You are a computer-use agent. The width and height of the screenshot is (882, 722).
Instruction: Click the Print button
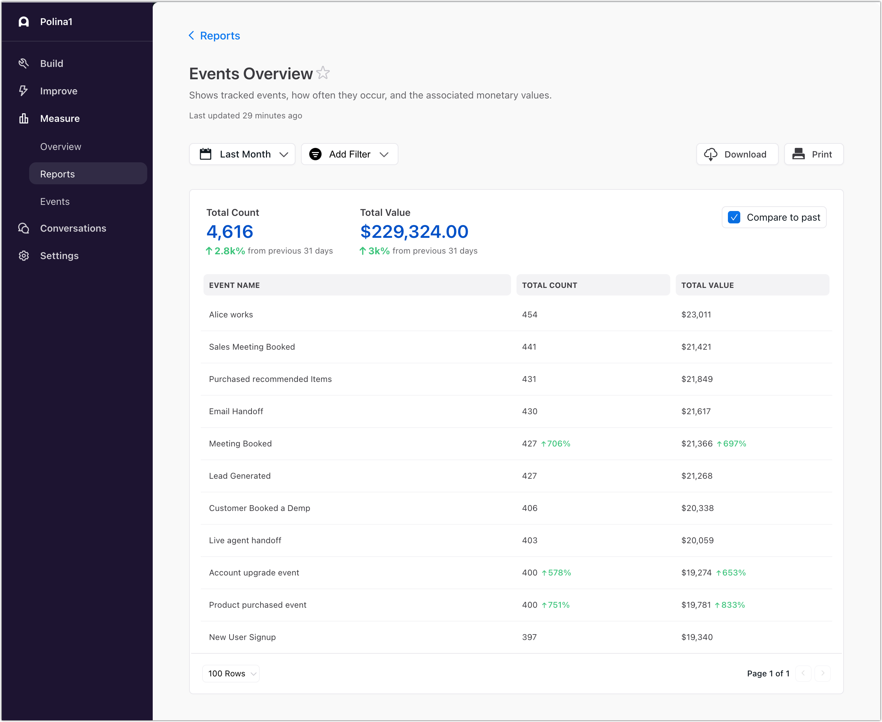[813, 154]
